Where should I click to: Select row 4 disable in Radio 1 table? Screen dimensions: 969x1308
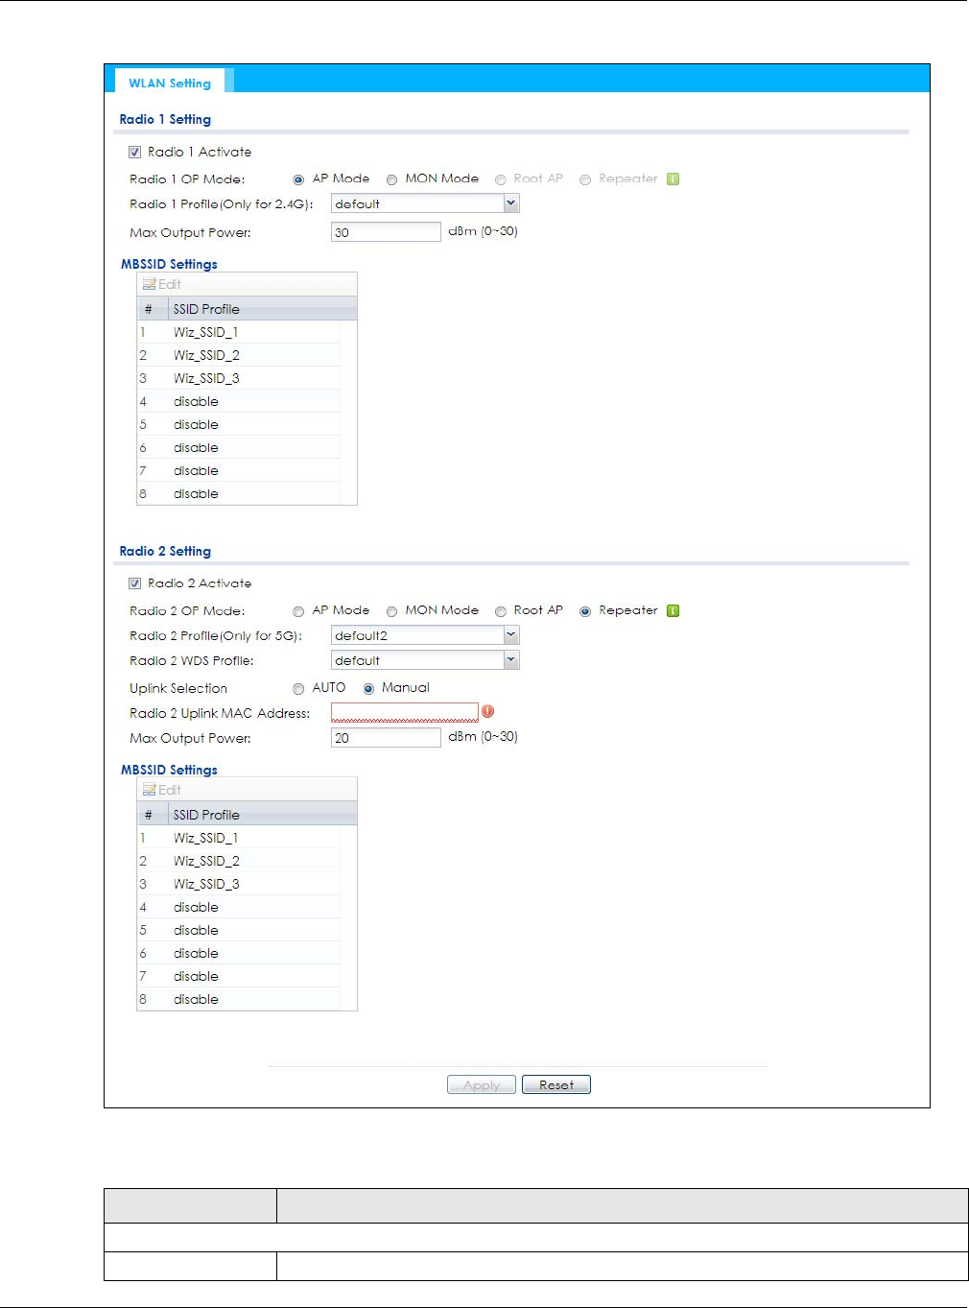click(239, 401)
